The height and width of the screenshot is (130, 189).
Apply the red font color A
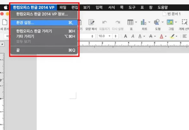(162, 36)
